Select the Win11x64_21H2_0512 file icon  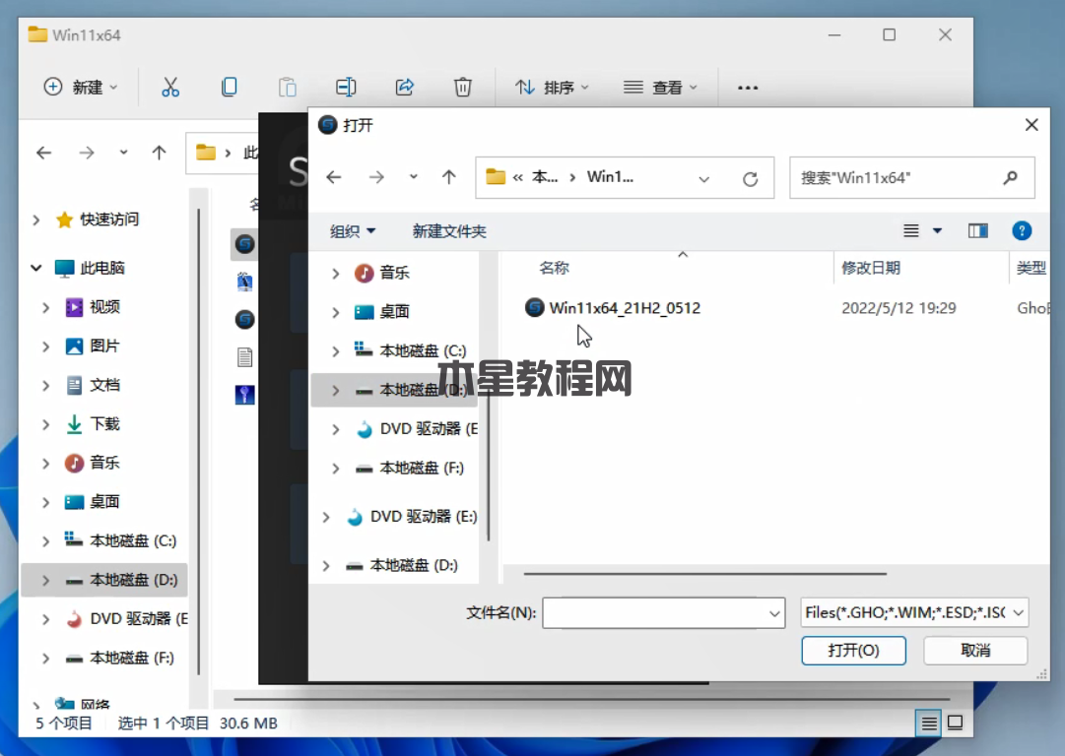coord(535,307)
